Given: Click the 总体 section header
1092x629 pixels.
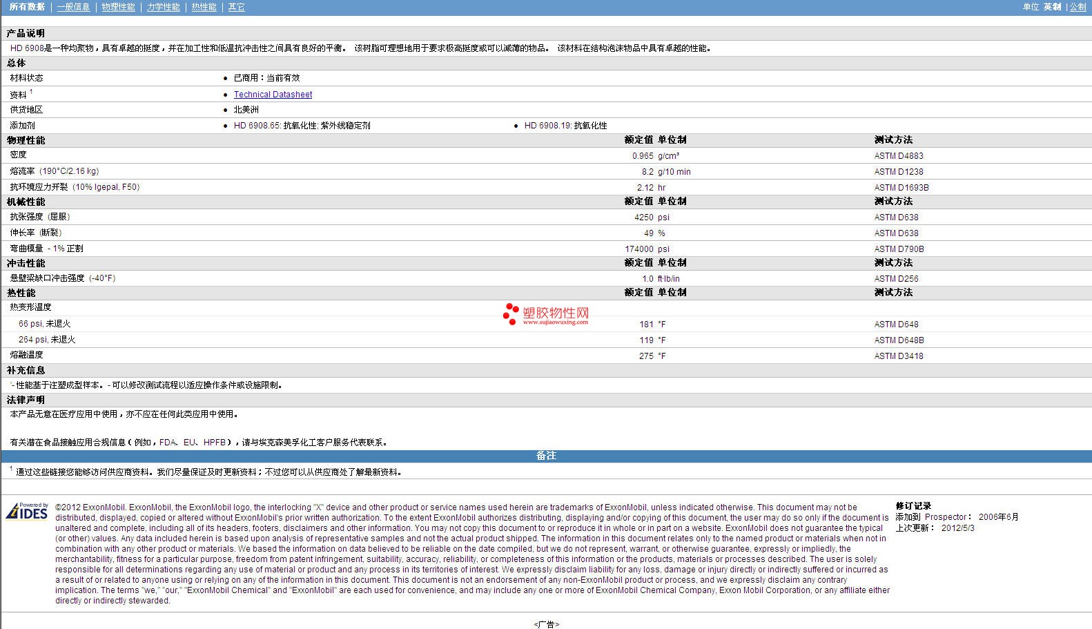Looking at the screenshot, I should click(x=16, y=63).
